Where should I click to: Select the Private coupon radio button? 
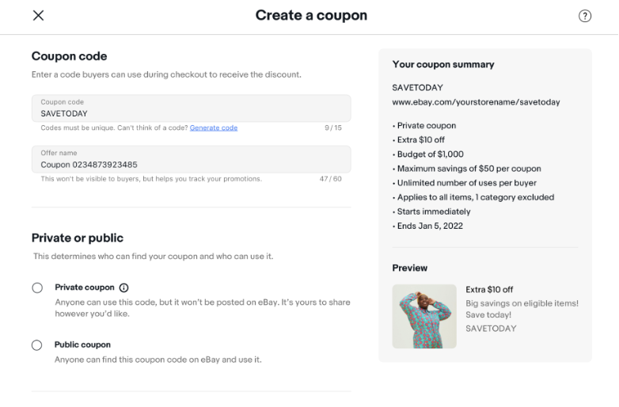pos(37,287)
